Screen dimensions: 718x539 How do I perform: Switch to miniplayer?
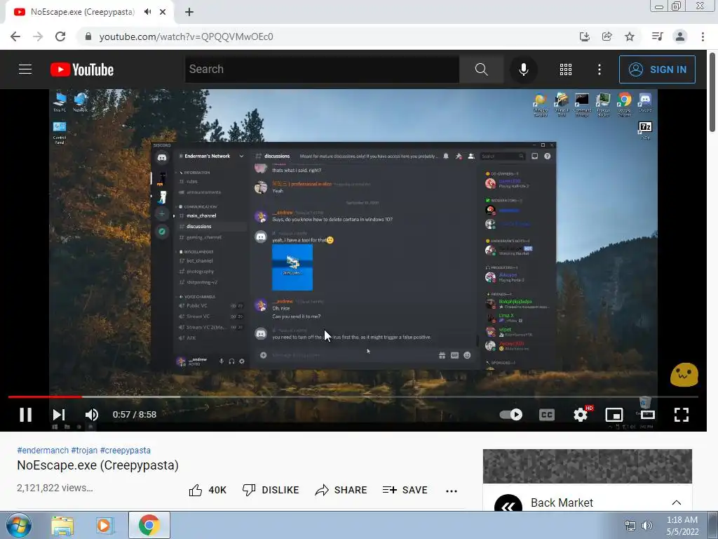pyautogui.click(x=614, y=414)
